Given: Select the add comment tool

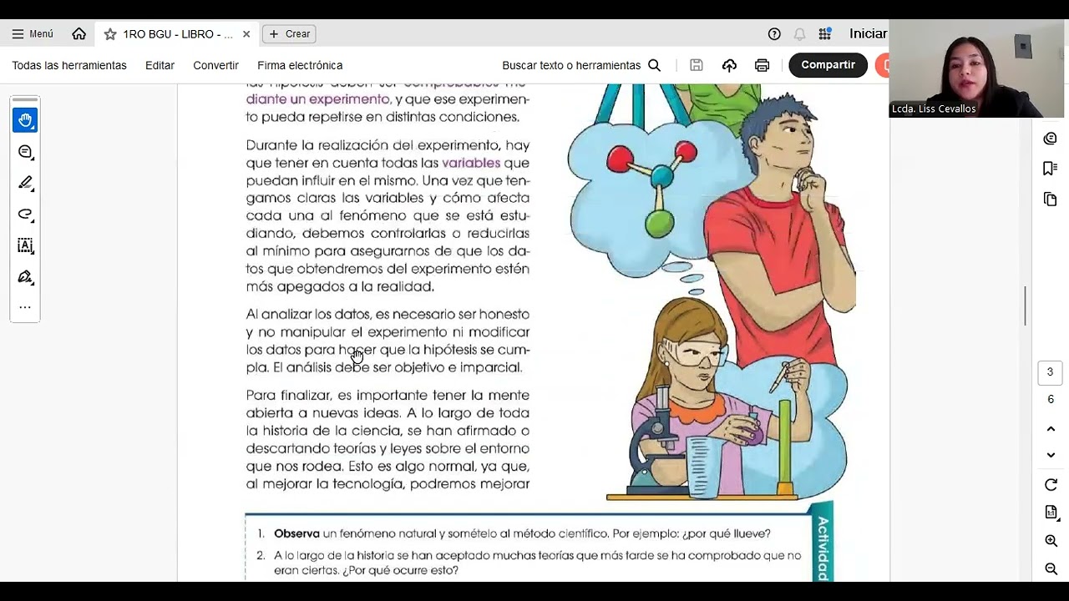Looking at the screenshot, I should (25, 152).
